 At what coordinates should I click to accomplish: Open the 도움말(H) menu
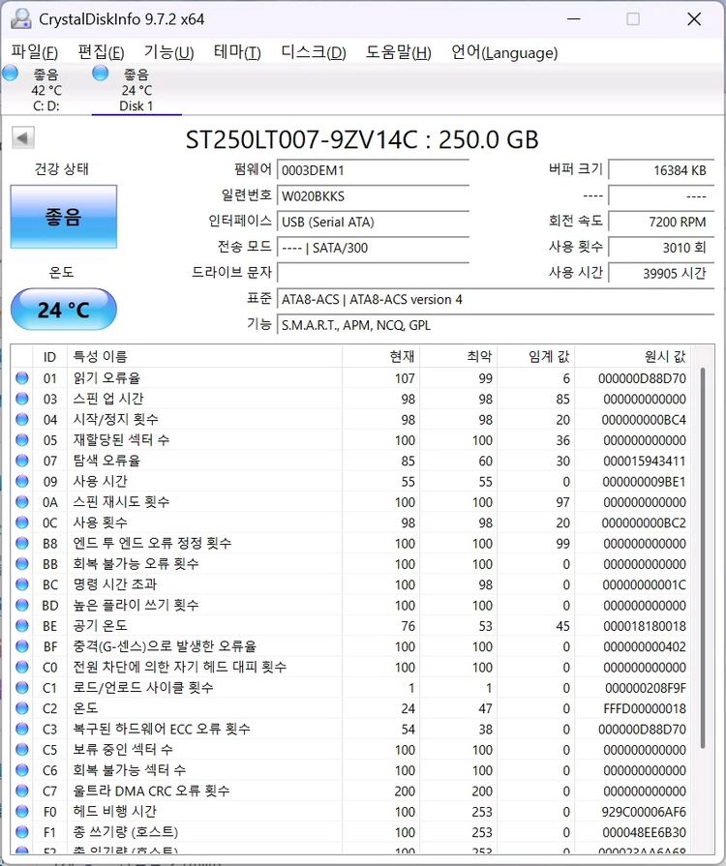click(x=399, y=52)
